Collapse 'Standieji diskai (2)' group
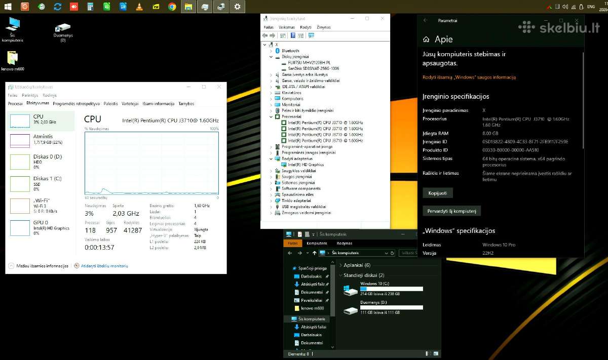Viewport: 608px width, 360px height. click(x=340, y=275)
